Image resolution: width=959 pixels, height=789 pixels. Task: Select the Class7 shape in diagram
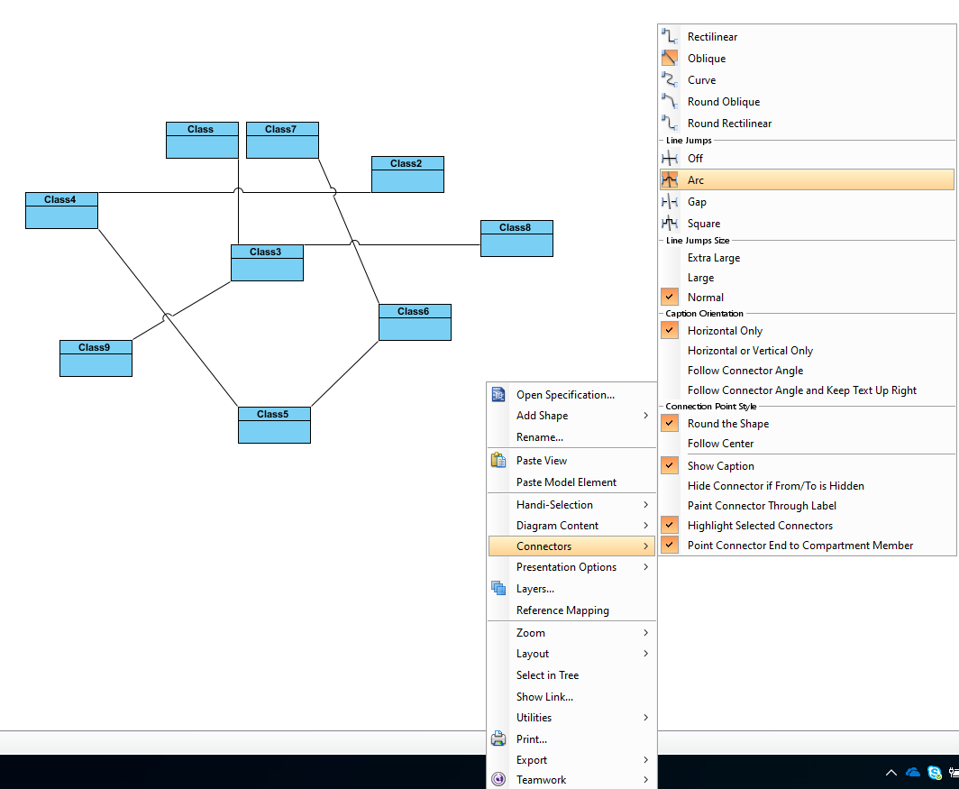pos(283,140)
